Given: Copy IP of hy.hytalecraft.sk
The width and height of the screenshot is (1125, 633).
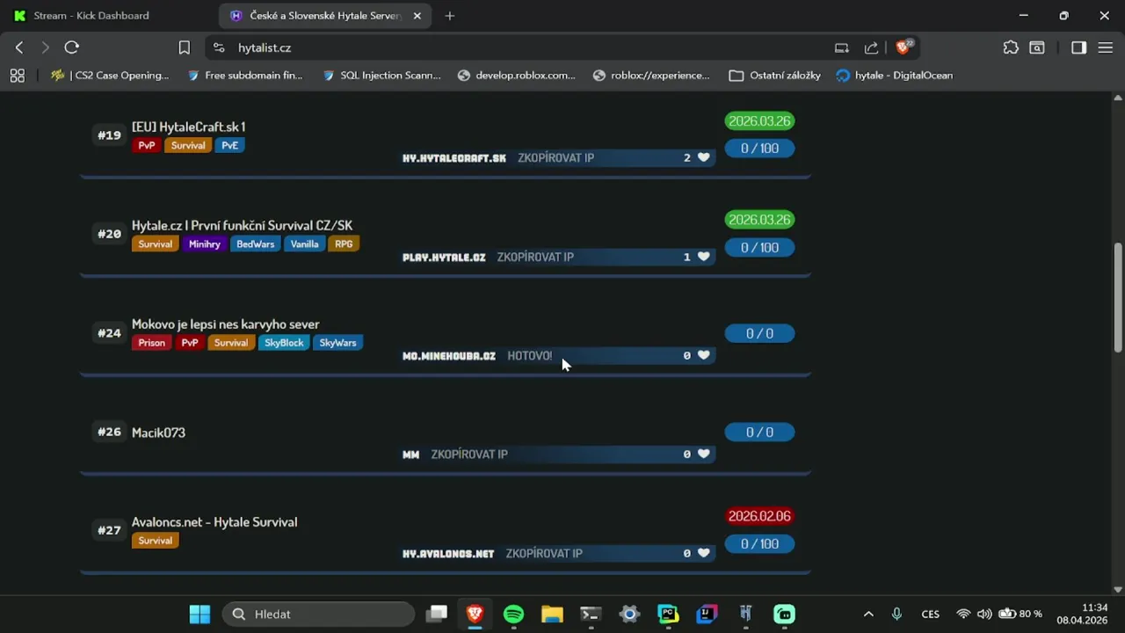Looking at the screenshot, I should (555, 157).
